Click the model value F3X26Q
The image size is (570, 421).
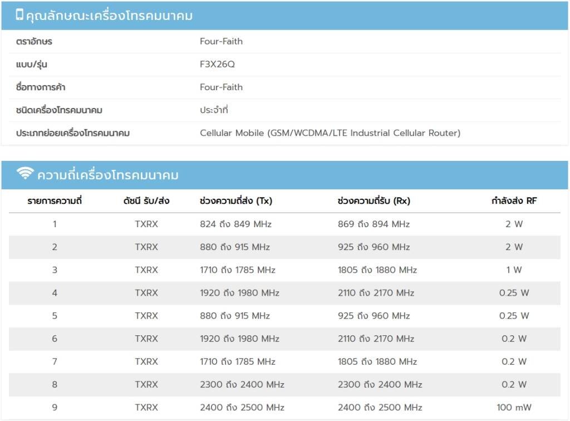217,65
